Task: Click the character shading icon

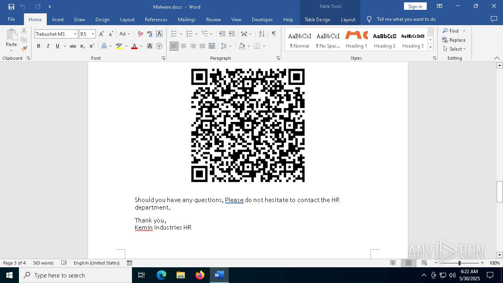Action: [x=150, y=46]
